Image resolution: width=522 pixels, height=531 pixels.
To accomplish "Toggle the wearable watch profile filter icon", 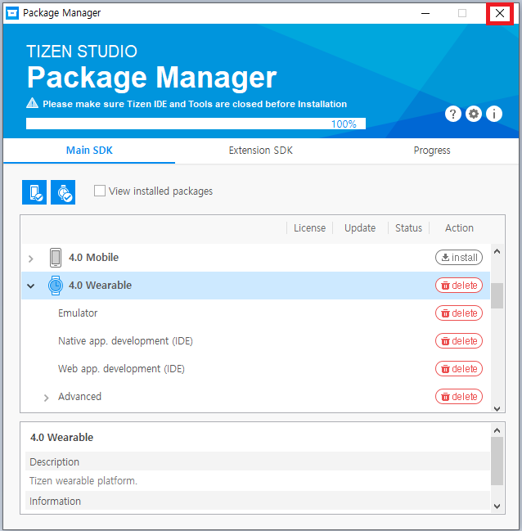I will tap(63, 192).
